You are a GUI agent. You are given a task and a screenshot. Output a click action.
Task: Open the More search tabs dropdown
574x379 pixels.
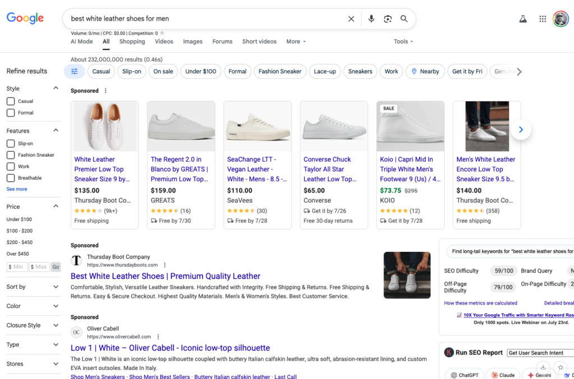pos(296,41)
